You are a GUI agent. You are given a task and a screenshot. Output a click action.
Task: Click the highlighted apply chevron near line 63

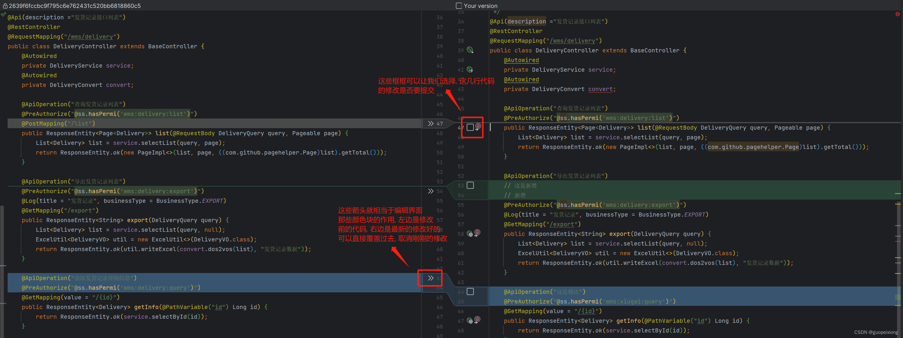tap(430, 278)
